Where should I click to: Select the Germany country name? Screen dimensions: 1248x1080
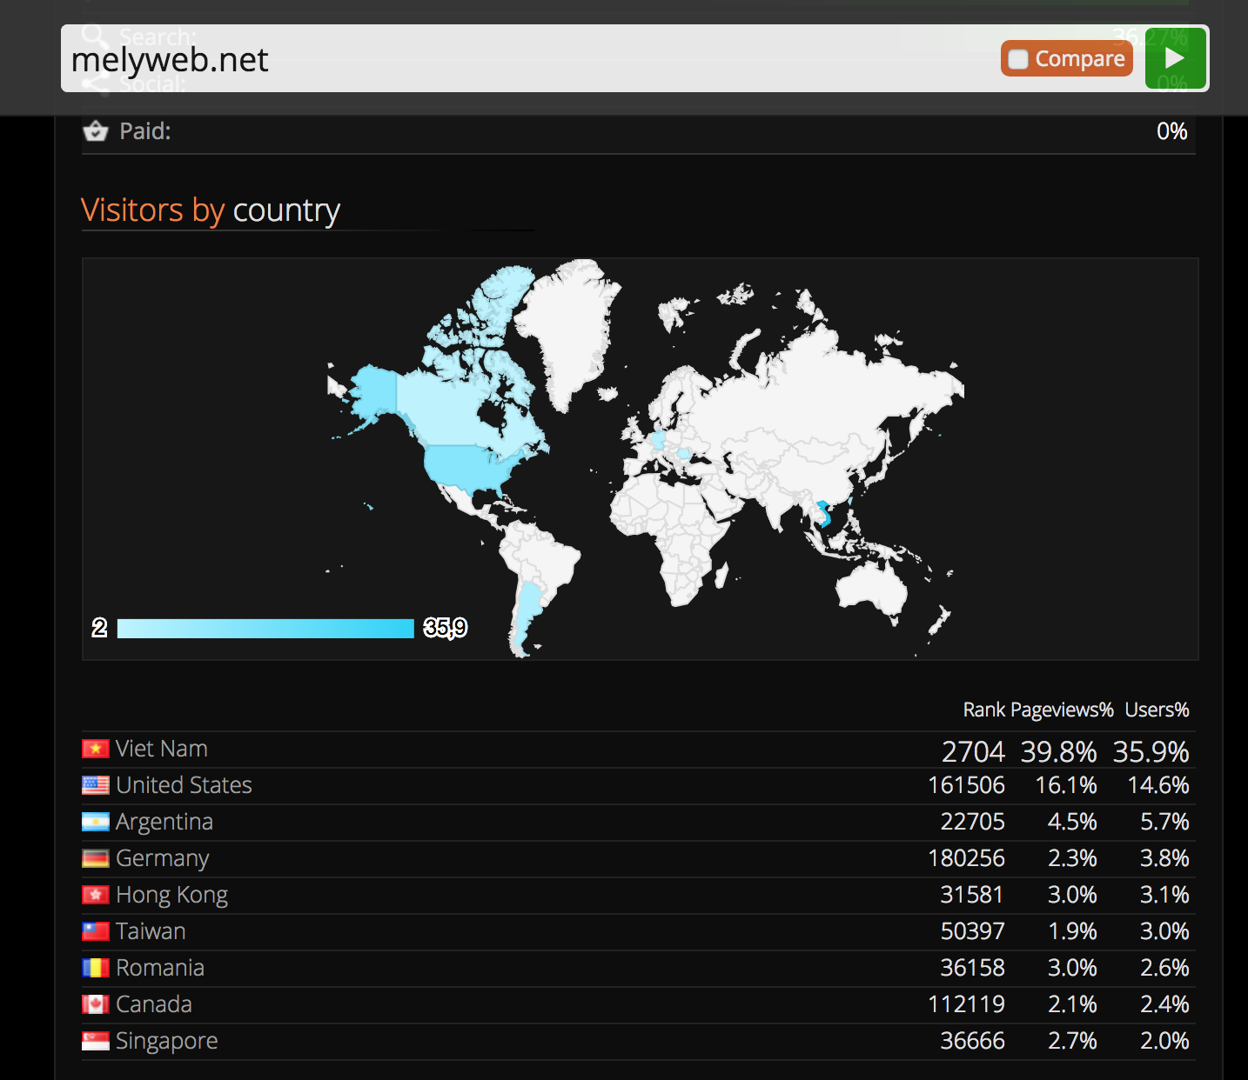tap(163, 858)
